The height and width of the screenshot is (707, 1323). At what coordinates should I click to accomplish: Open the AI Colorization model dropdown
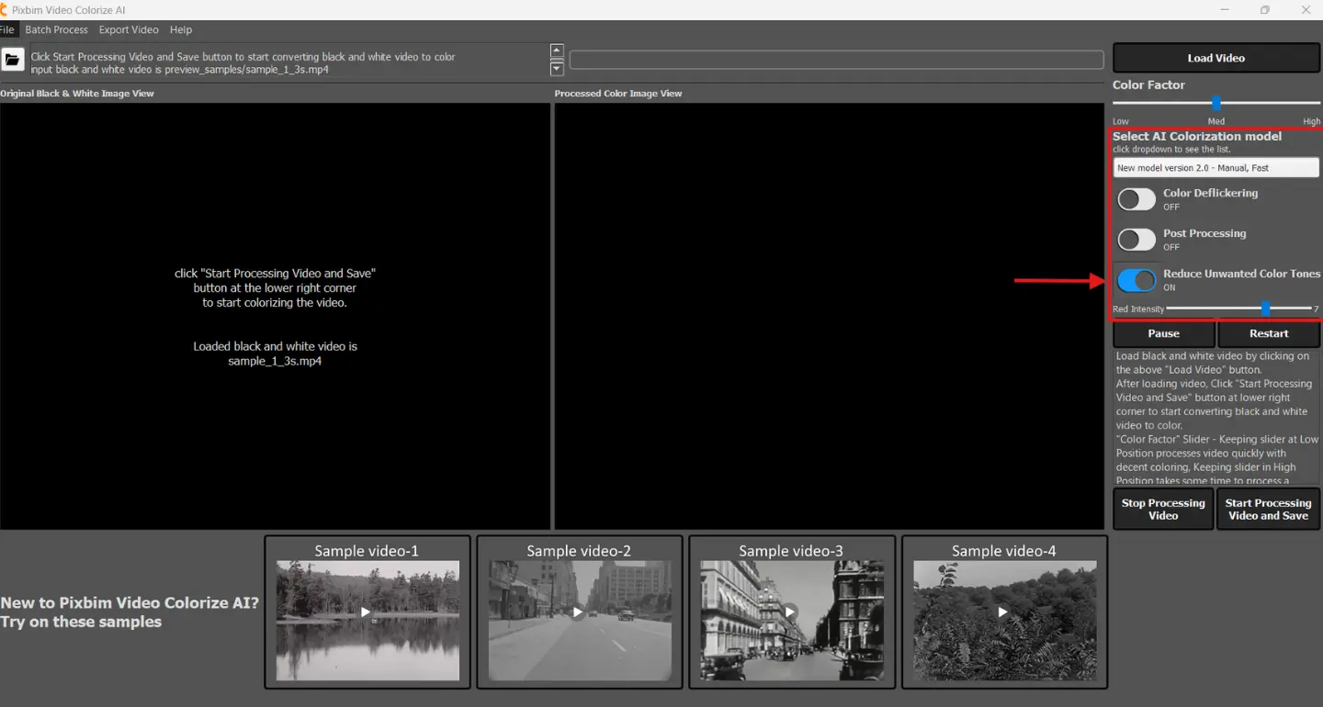pyautogui.click(x=1216, y=168)
